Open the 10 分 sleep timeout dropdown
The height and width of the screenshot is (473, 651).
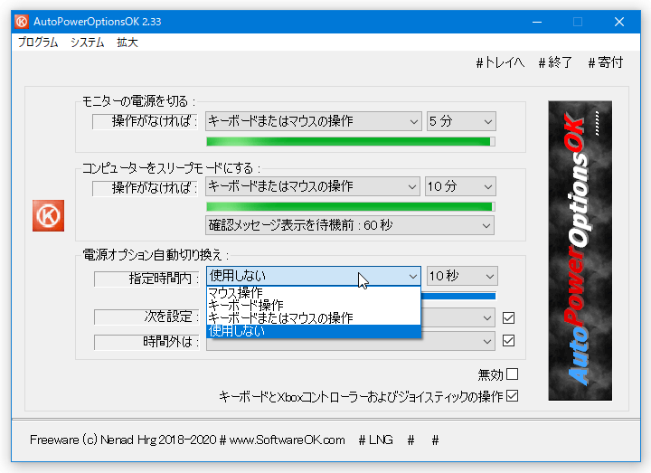point(460,186)
